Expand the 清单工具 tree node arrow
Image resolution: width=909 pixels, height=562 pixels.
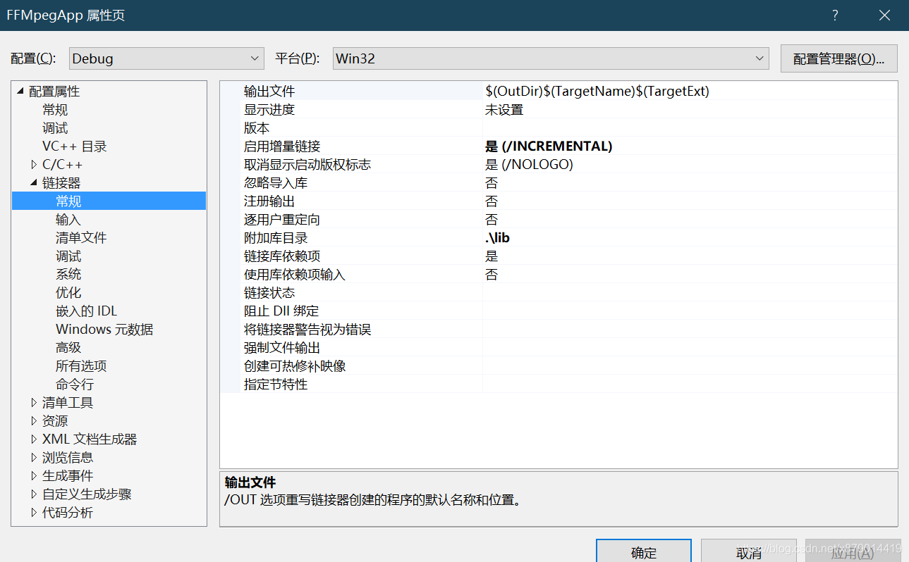(33, 402)
